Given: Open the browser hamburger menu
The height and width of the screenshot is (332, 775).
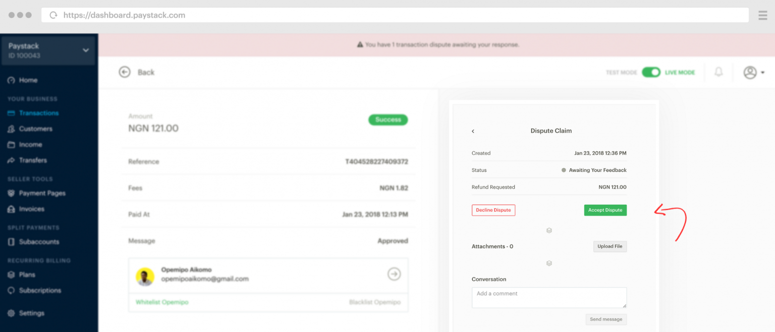Looking at the screenshot, I should 763,15.
